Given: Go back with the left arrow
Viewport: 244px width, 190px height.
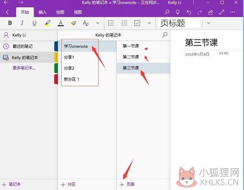Looking at the screenshot, I should 6,2.
